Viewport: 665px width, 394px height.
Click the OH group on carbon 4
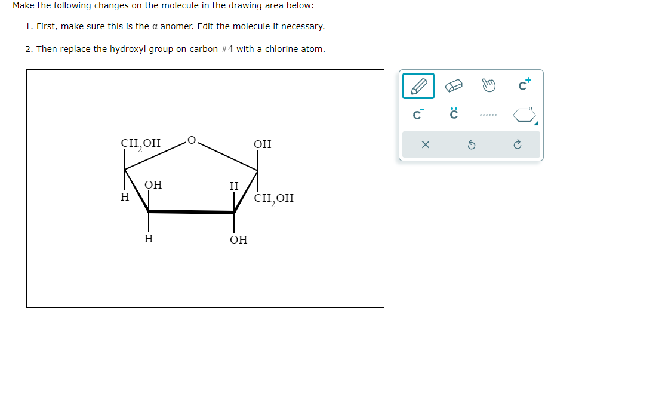click(153, 185)
